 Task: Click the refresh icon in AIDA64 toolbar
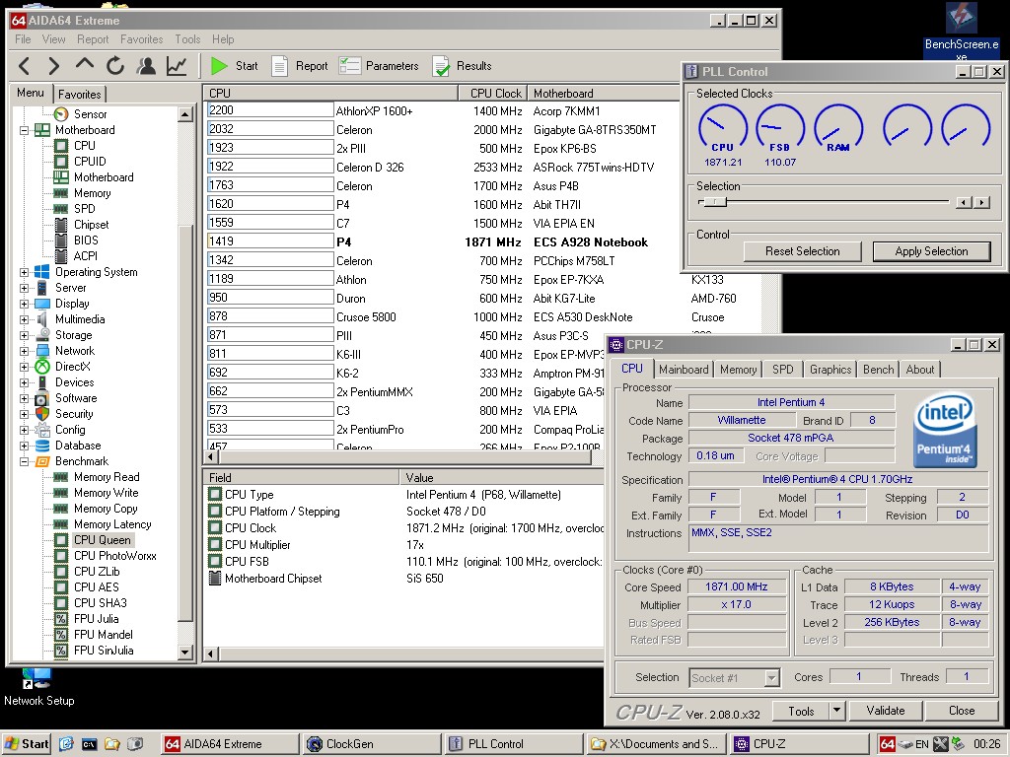115,66
